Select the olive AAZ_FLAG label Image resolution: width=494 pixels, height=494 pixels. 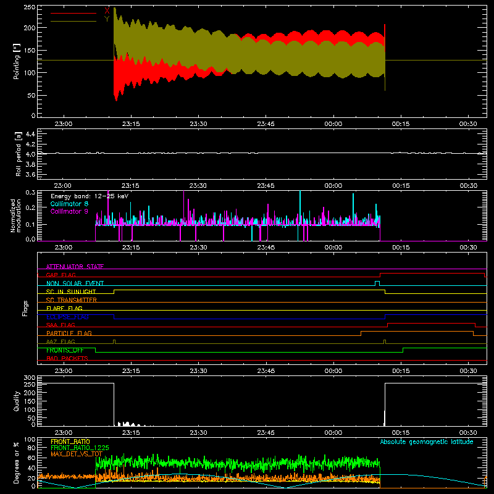pyautogui.click(x=61, y=341)
